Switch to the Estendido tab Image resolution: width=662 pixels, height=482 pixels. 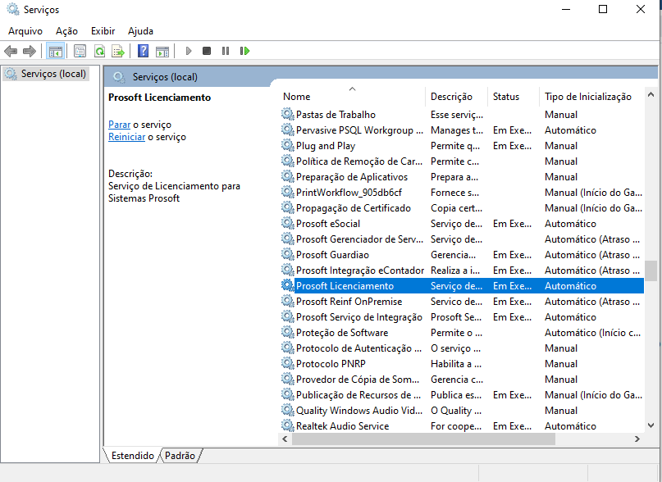click(x=133, y=456)
